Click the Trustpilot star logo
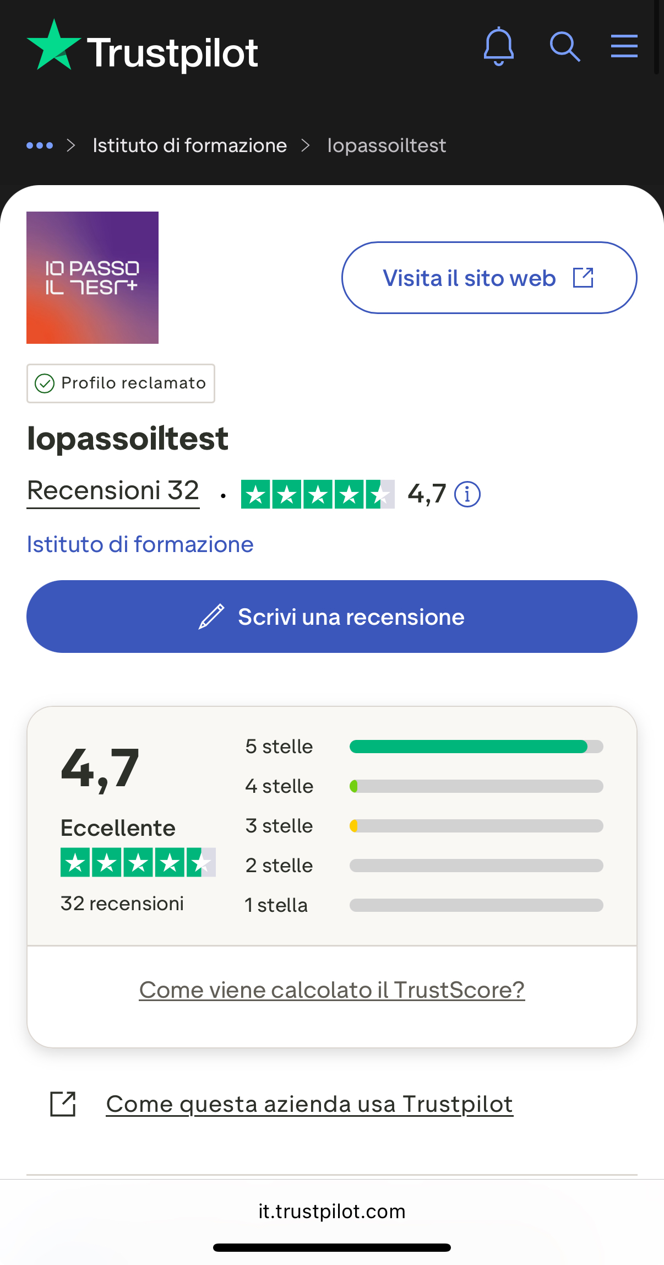Image resolution: width=664 pixels, height=1265 pixels. [54, 46]
